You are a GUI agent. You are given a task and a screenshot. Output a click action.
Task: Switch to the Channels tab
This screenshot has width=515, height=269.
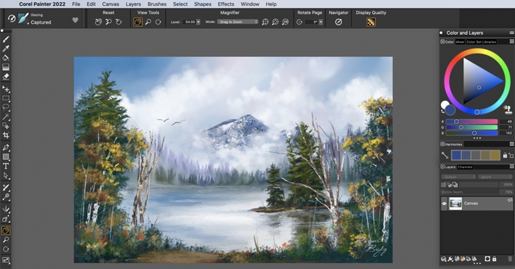click(465, 167)
